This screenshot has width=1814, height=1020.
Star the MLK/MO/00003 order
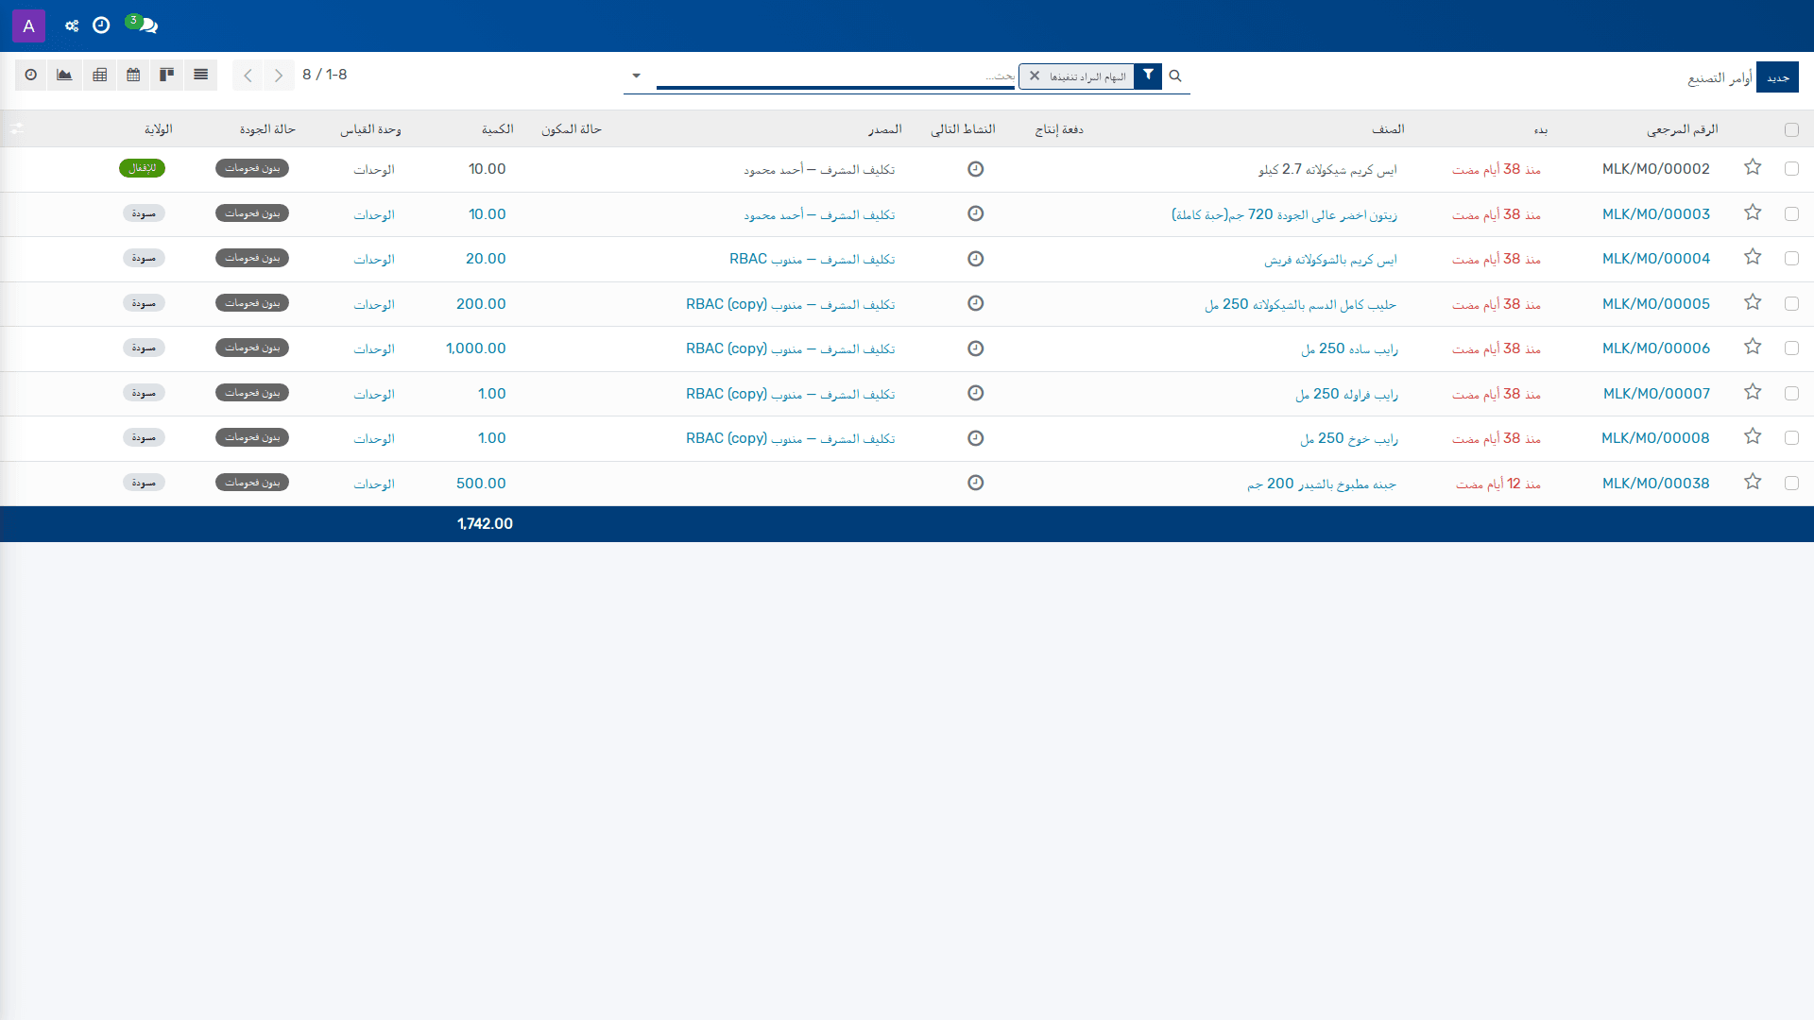(1753, 213)
